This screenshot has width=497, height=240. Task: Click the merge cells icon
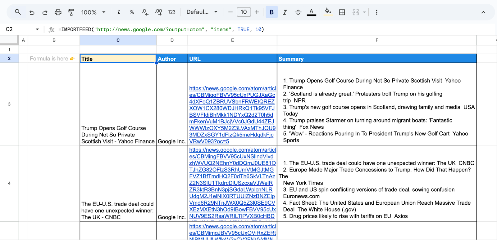(356, 12)
